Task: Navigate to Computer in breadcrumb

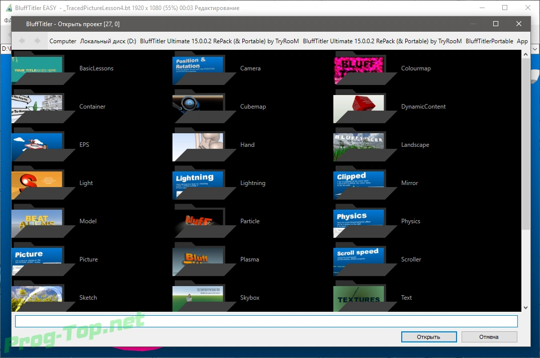Action: (63, 41)
